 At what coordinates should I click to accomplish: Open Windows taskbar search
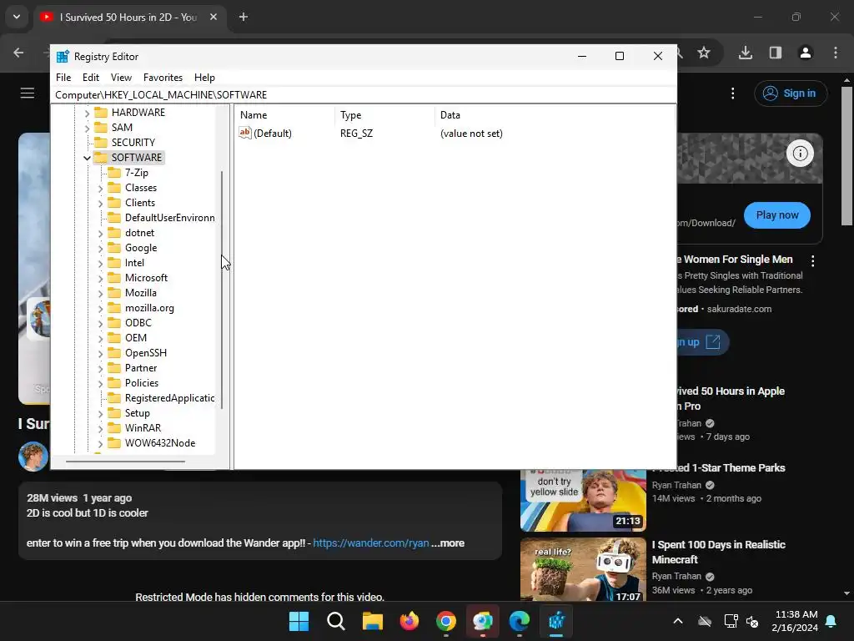335,621
